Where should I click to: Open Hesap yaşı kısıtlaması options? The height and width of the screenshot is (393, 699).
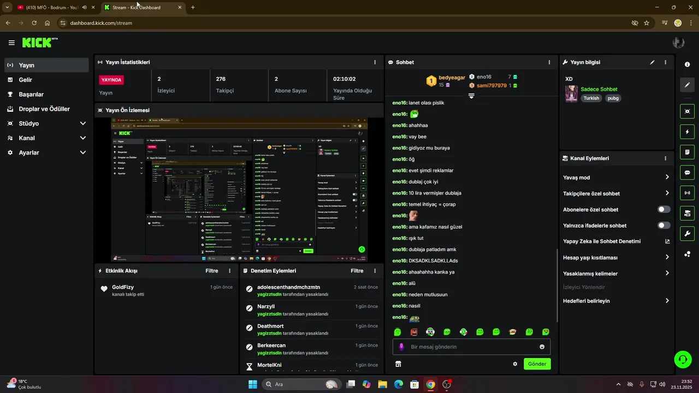pos(617,257)
